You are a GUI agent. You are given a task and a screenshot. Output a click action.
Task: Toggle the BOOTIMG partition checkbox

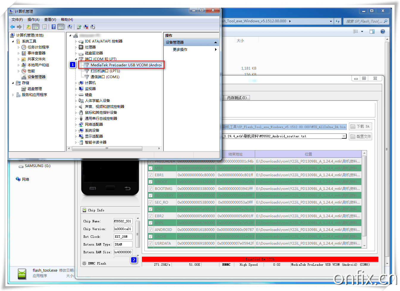click(x=151, y=189)
